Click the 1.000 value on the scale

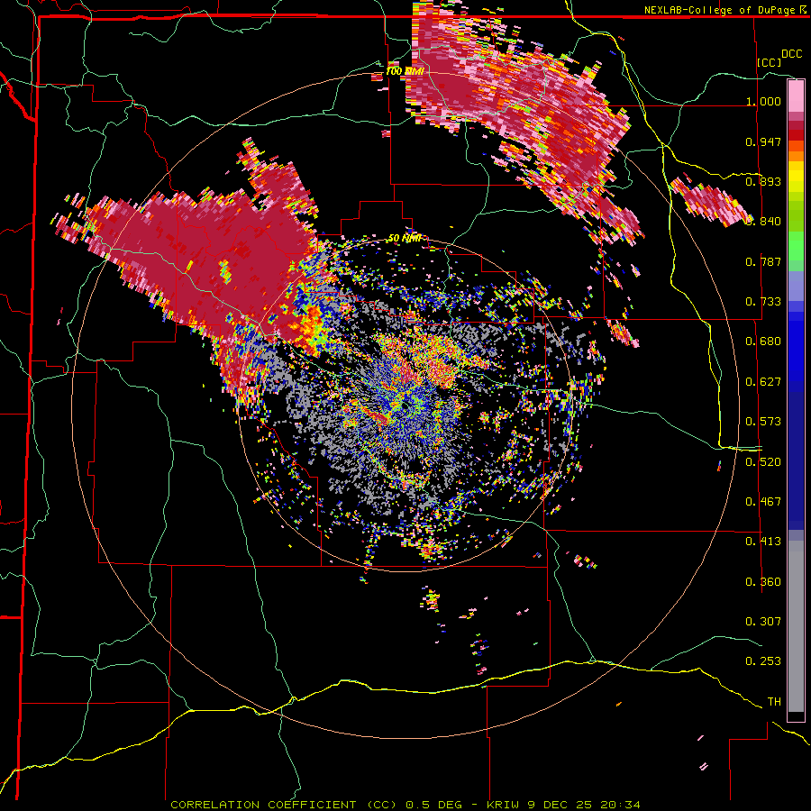click(763, 101)
